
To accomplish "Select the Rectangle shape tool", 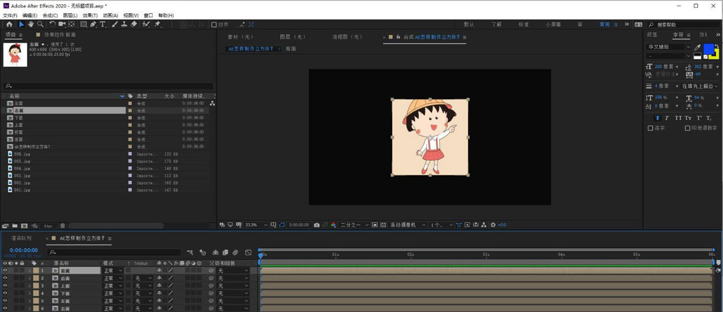I will click(x=84, y=24).
